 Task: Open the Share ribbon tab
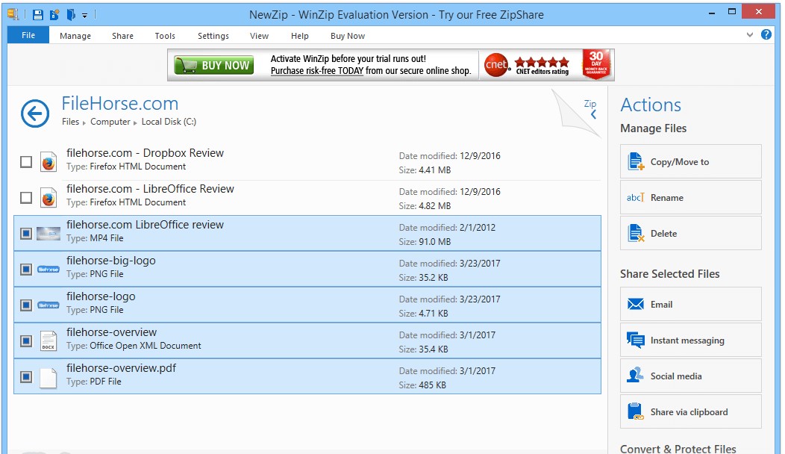(x=122, y=36)
